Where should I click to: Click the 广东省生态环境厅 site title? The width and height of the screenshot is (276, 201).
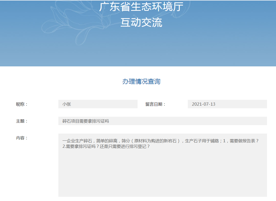pyautogui.click(x=141, y=7)
